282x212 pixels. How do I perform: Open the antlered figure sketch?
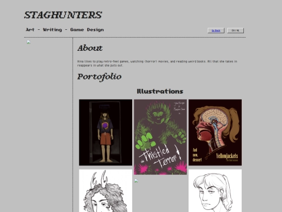click(105, 191)
